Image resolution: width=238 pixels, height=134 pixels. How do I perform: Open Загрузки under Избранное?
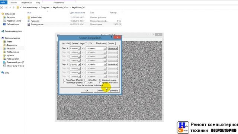(10, 17)
